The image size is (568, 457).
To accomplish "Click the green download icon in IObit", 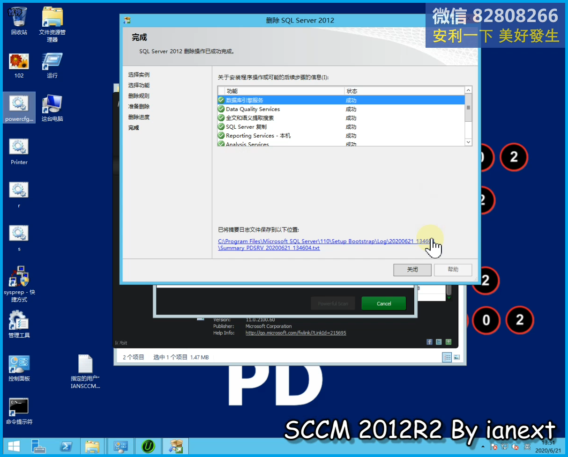I will click(448, 342).
